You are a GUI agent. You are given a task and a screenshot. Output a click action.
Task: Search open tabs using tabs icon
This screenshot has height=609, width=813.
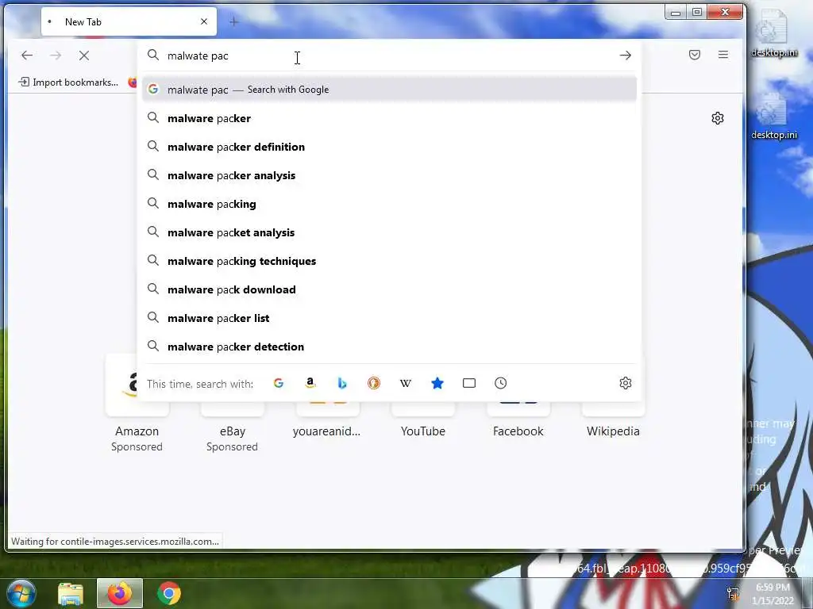(469, 383)
